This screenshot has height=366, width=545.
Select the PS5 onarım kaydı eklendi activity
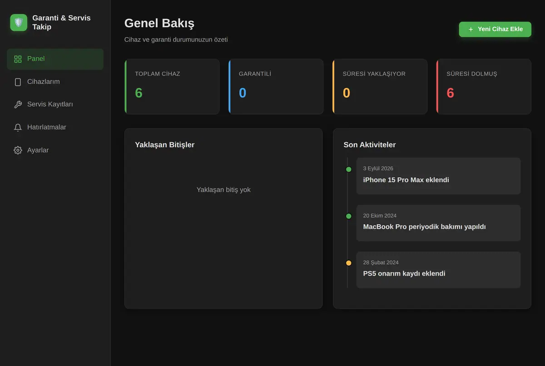coord(438,270)
